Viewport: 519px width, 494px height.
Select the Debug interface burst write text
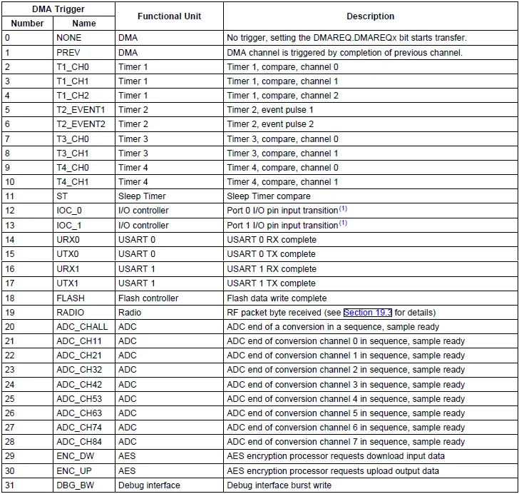(279, 485)
